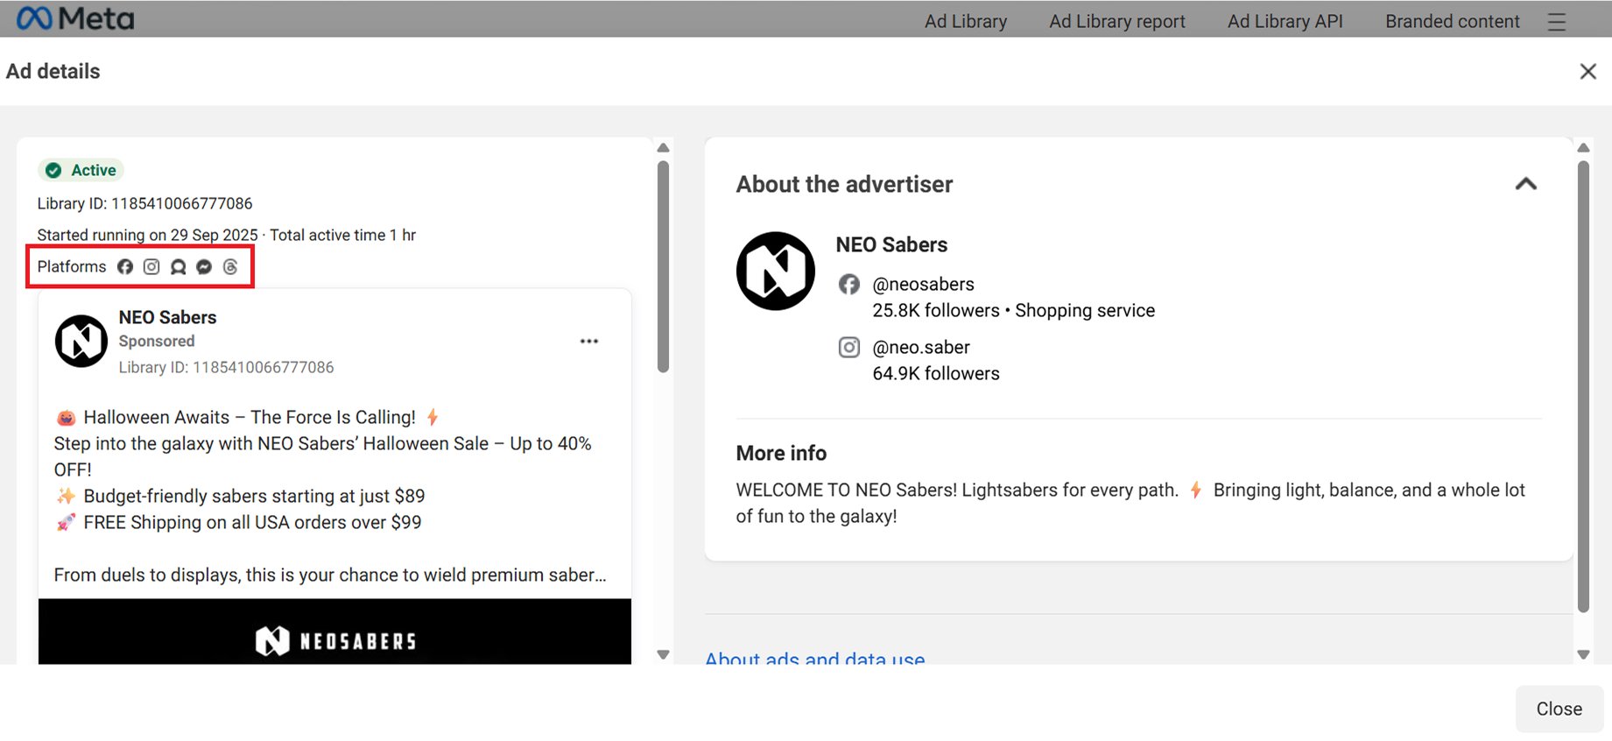Click the Meta logo
Viewport: 1612px width, 741px height.
tap(75, 18)
